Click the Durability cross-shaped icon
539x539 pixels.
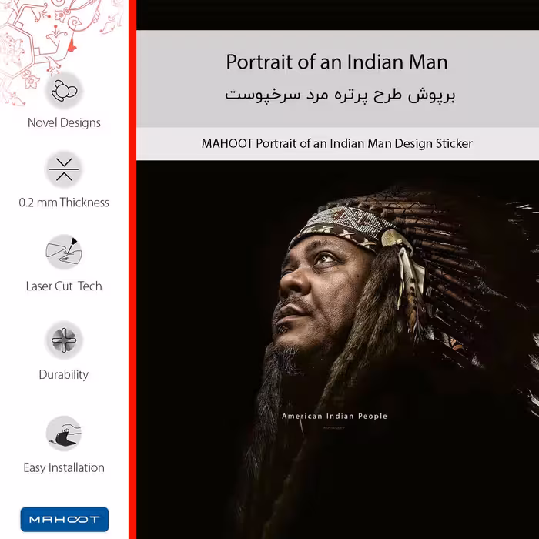point(64,340)
